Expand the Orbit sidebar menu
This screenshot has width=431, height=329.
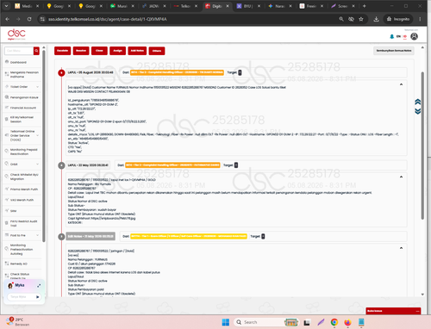(22, 164)
